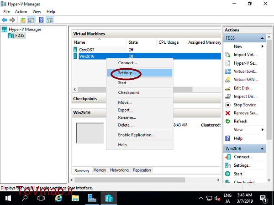Click taskbar Search magnifier icon
The height and width of the screenshot is (205, 274).
[25, 198]
